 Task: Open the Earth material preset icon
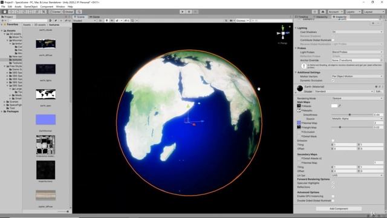380,87
